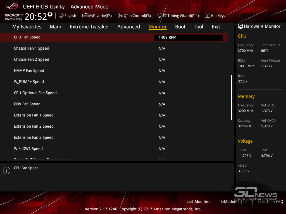Open the Tool tab
Viewport: 286px width, 214px height.
tap(198, 27)
